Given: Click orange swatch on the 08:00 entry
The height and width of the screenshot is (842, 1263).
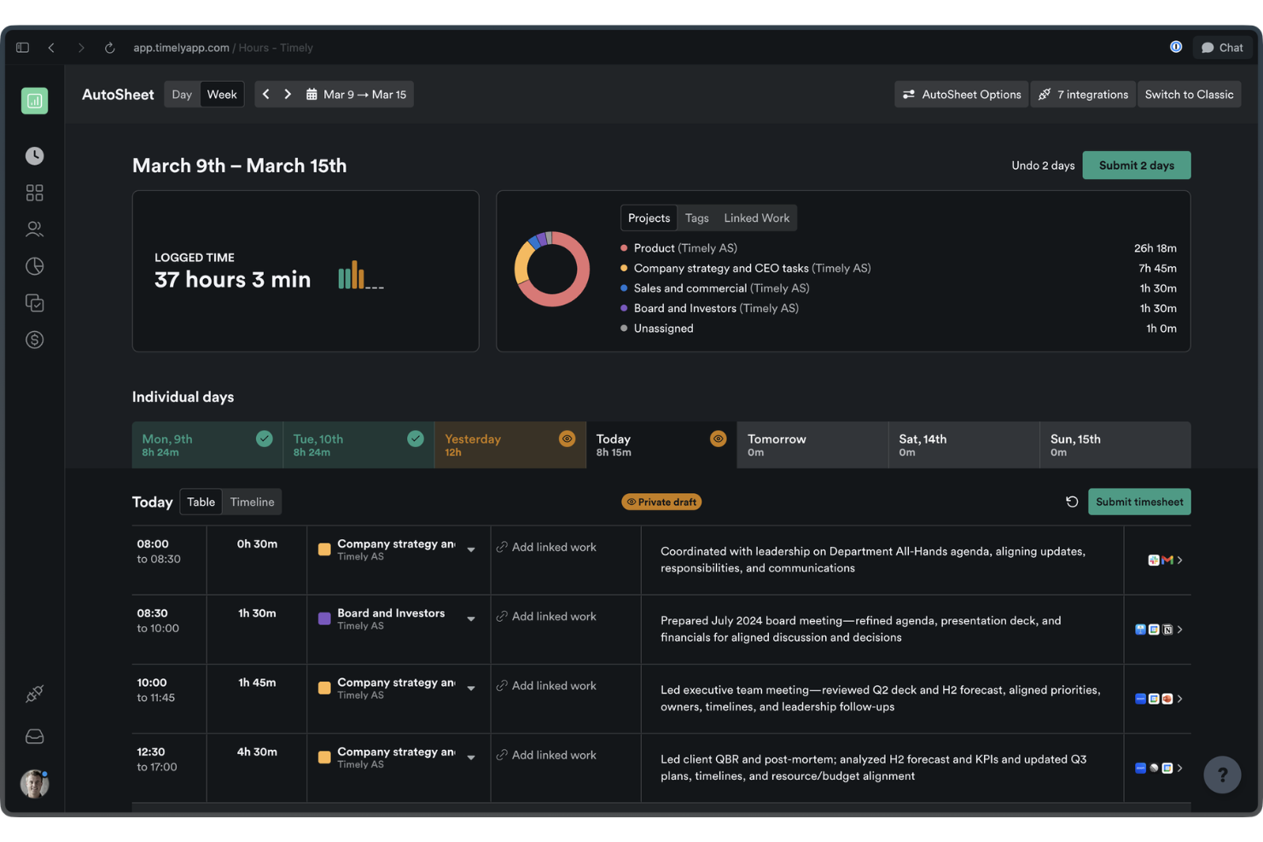Looking at the screenshot, I should pos(324,549).
